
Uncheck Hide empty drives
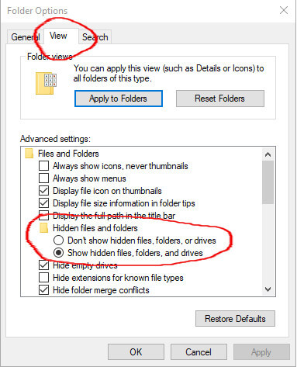pos(43,265)
